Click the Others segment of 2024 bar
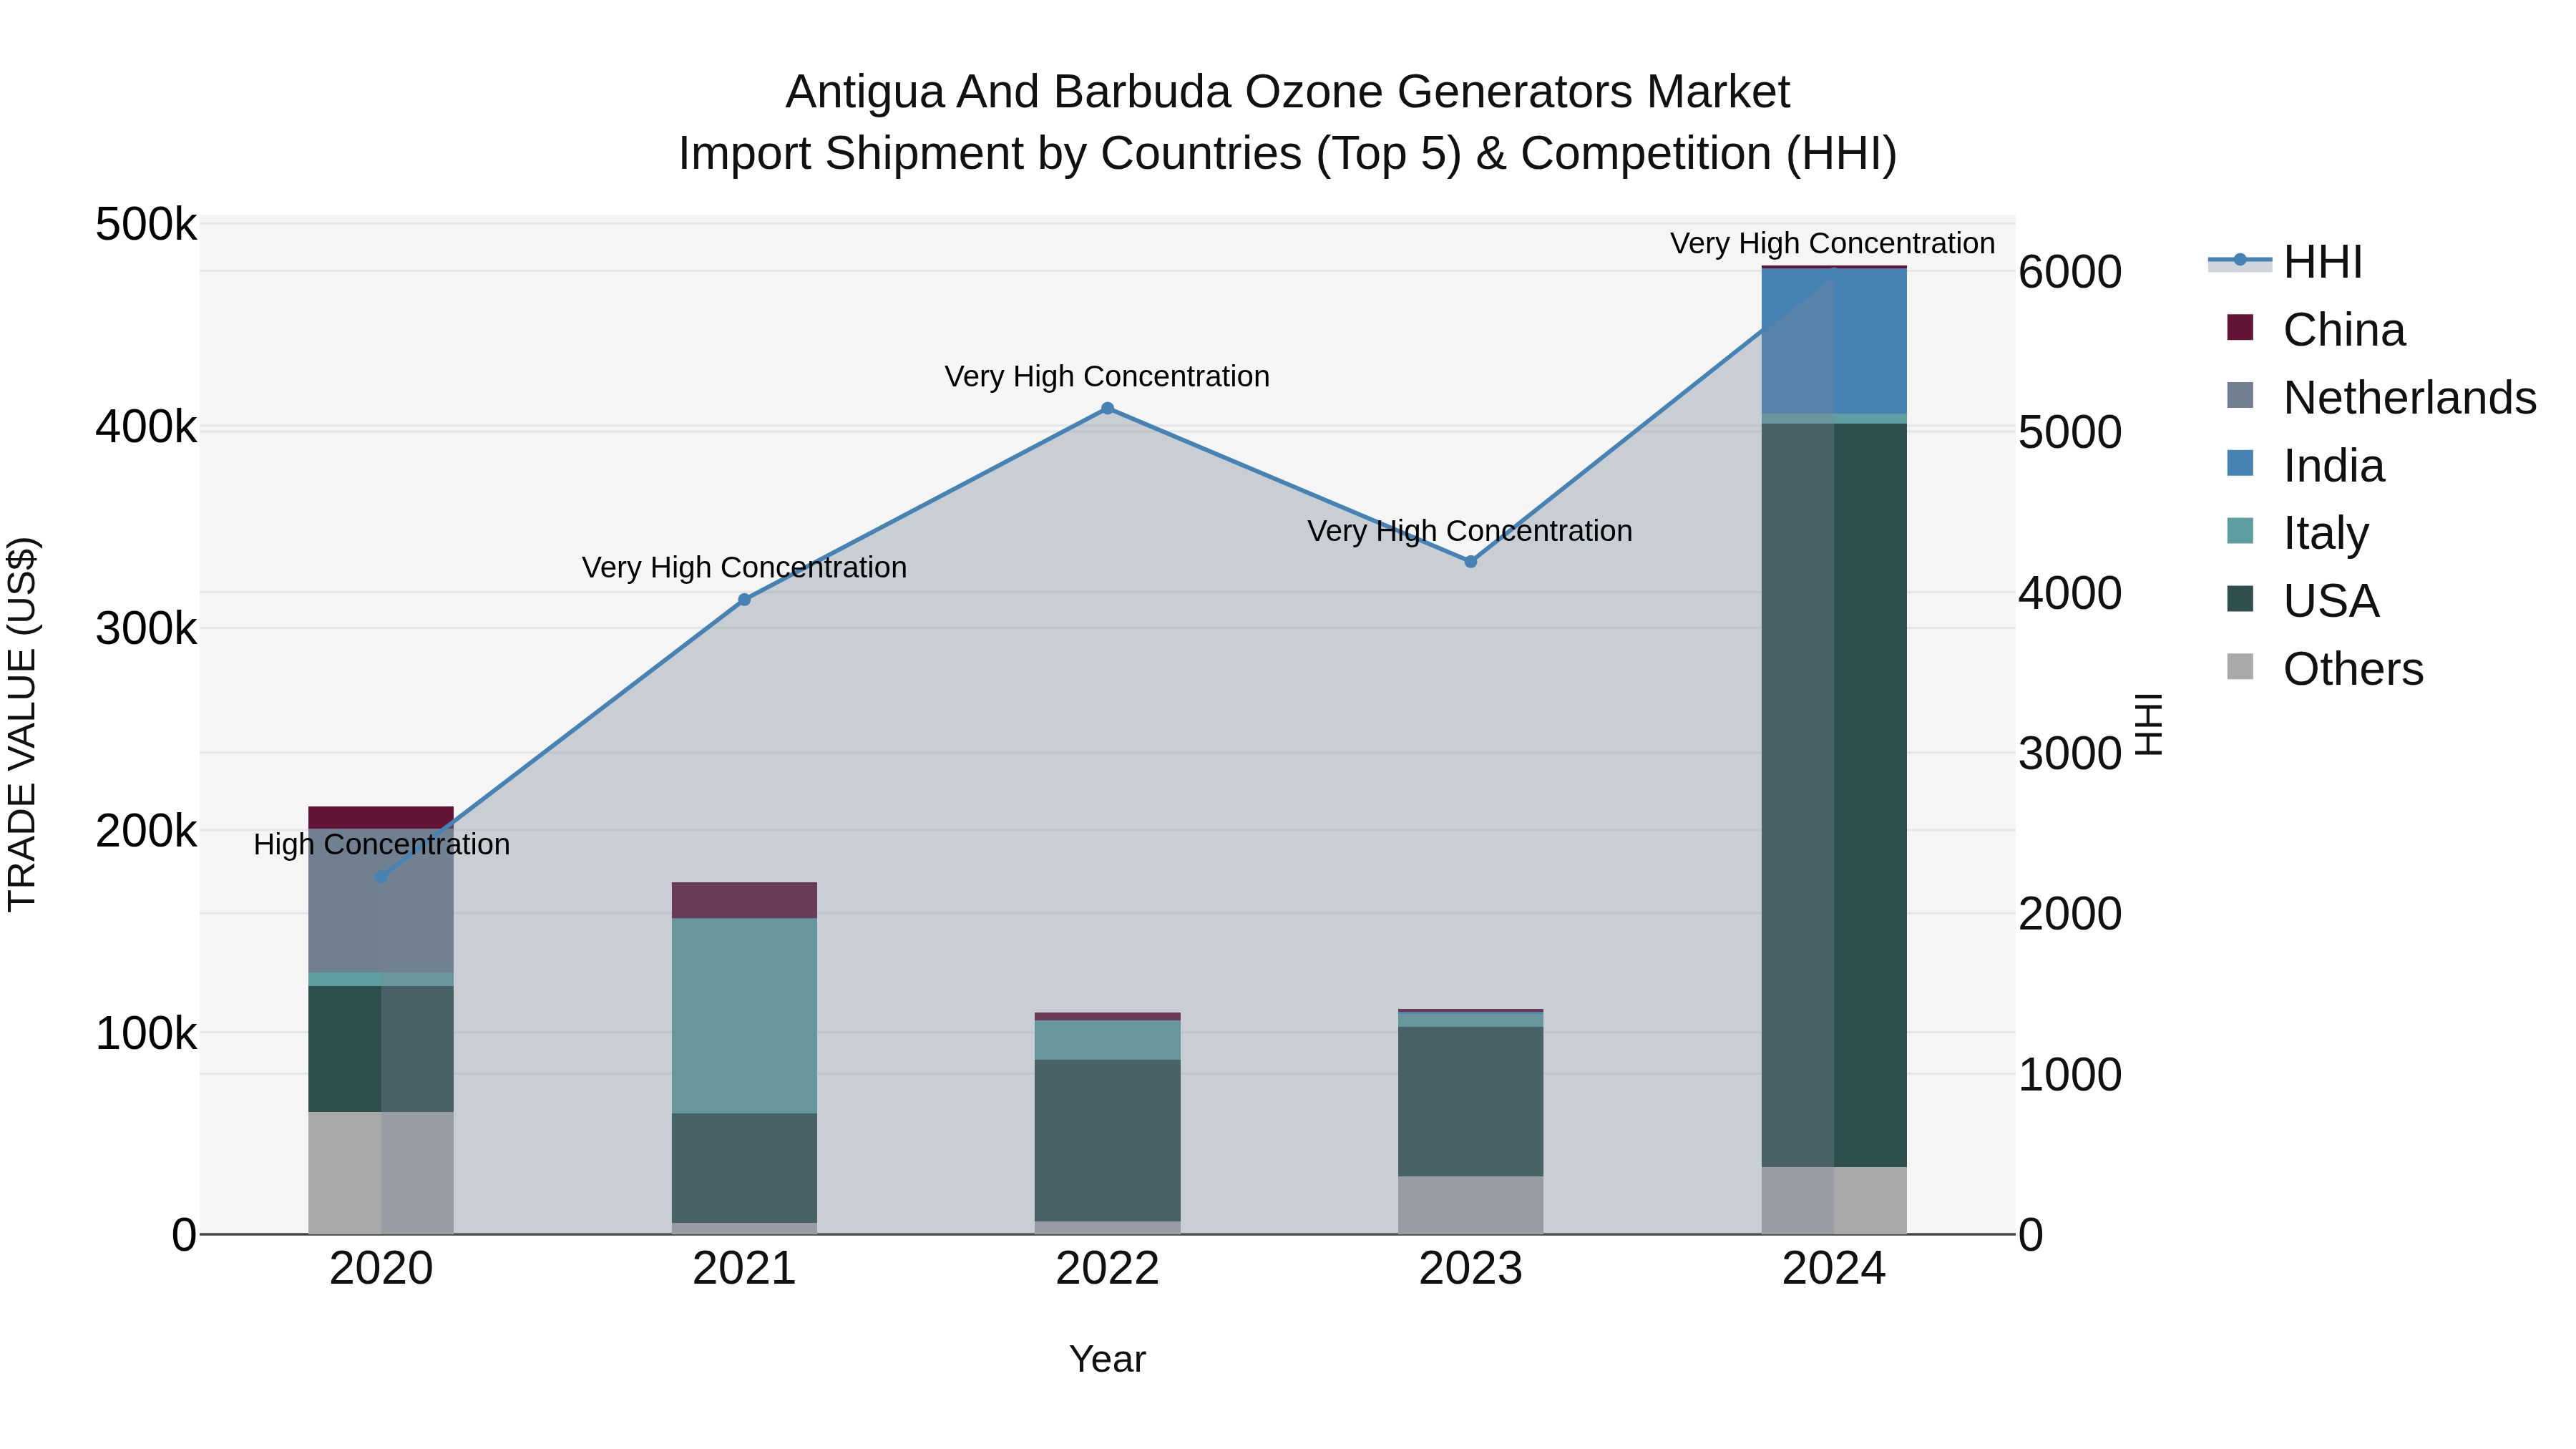Viewport: 2576px width, 1449px height. click(x=1834, y=1200)
